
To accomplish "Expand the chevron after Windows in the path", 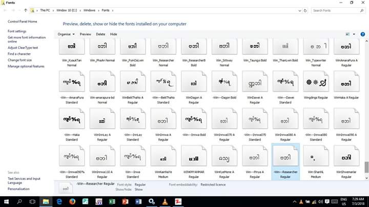I will click(98, 10).
